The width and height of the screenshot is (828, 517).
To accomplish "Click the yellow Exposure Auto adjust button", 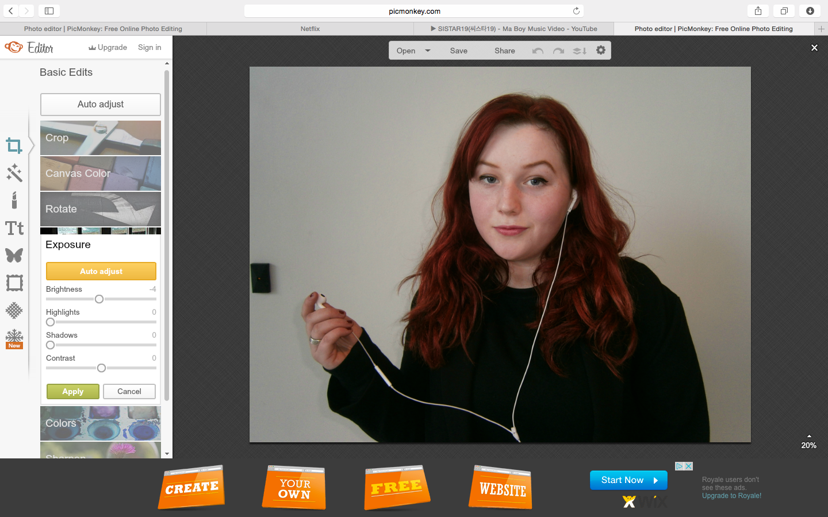I will pyautogui.click(x=101, y=271).
